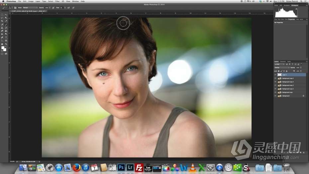
Task: Open the Flow slider dropdown
Action: 65,8
